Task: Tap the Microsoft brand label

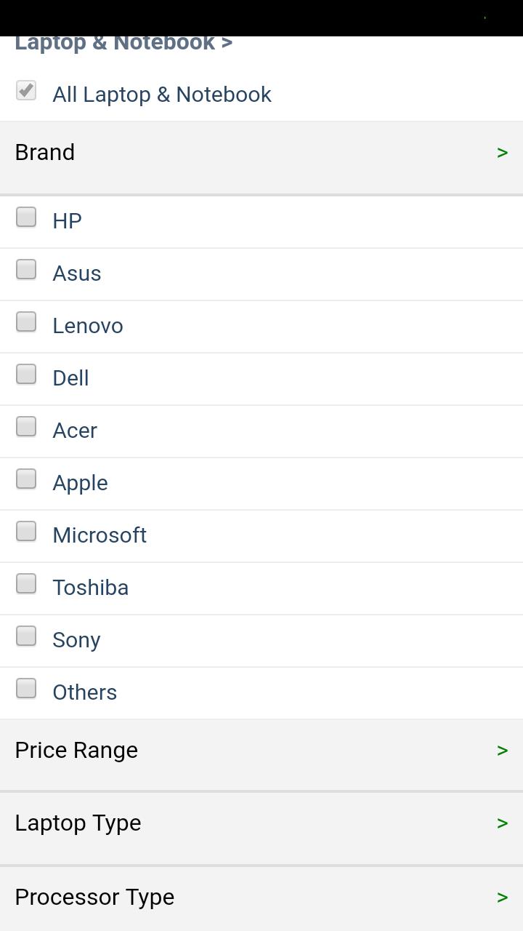Action: point(100,535)
